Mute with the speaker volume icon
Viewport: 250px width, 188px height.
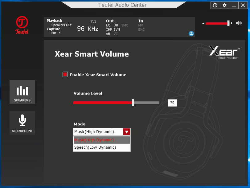[x=239, y=23]
